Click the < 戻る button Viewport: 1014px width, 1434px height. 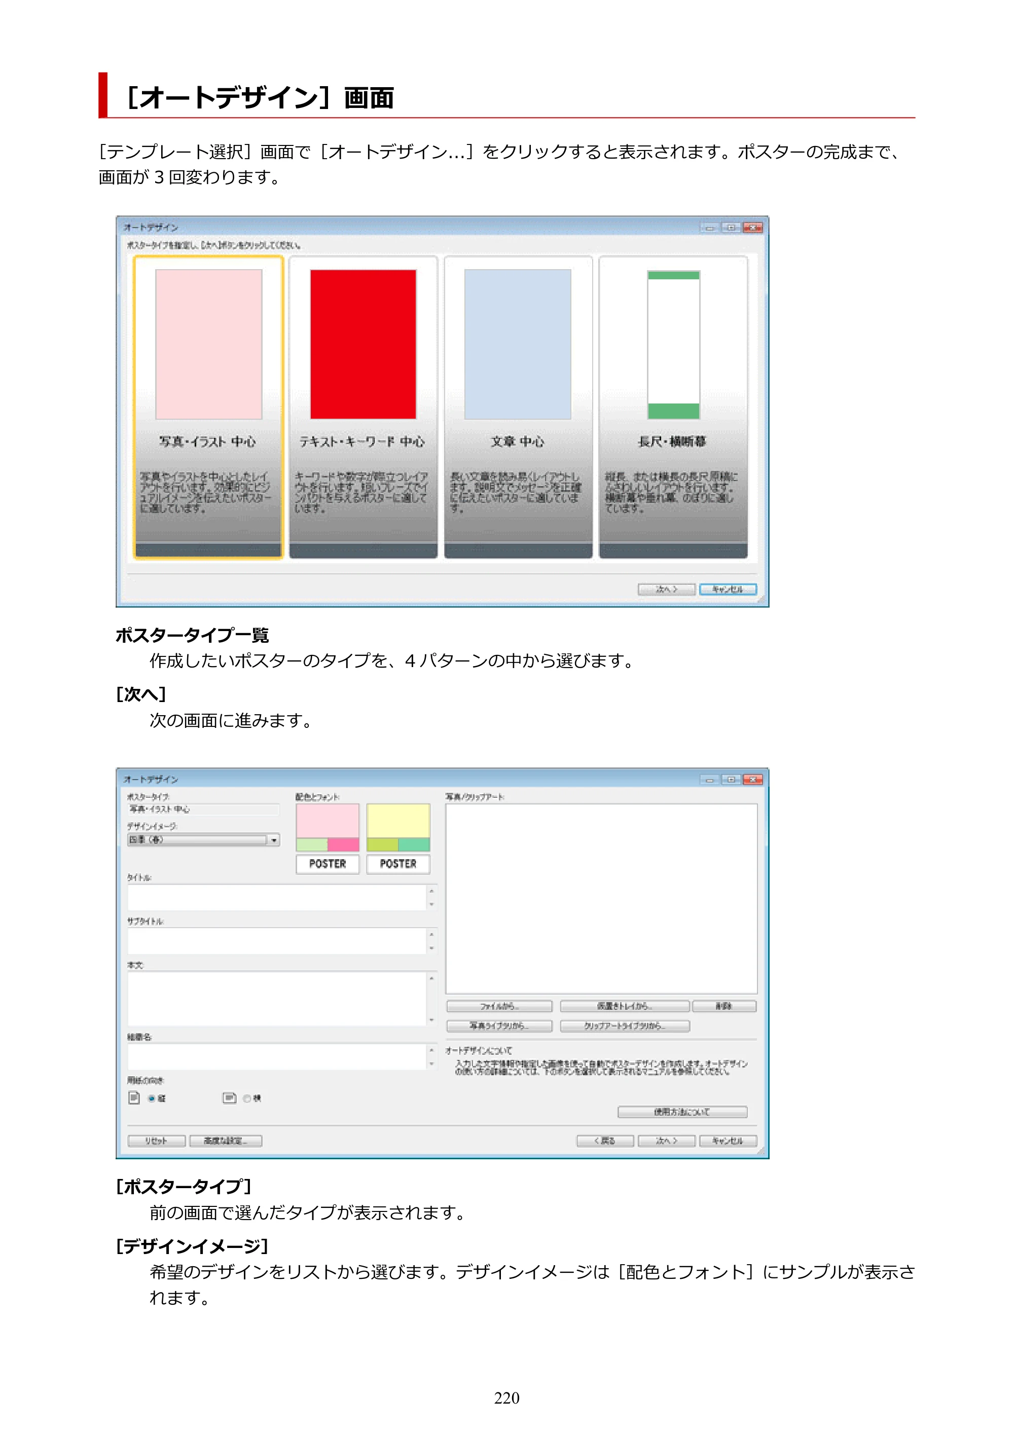click(605, 1141)
